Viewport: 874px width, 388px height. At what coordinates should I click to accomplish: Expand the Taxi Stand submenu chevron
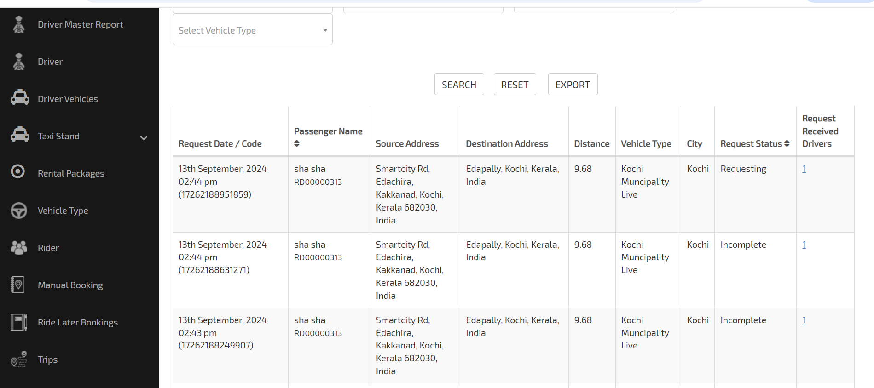144,137
